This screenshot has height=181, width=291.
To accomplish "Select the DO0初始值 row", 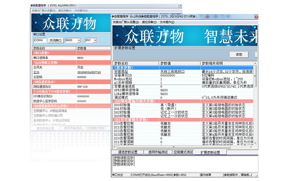I will point(183,105).
